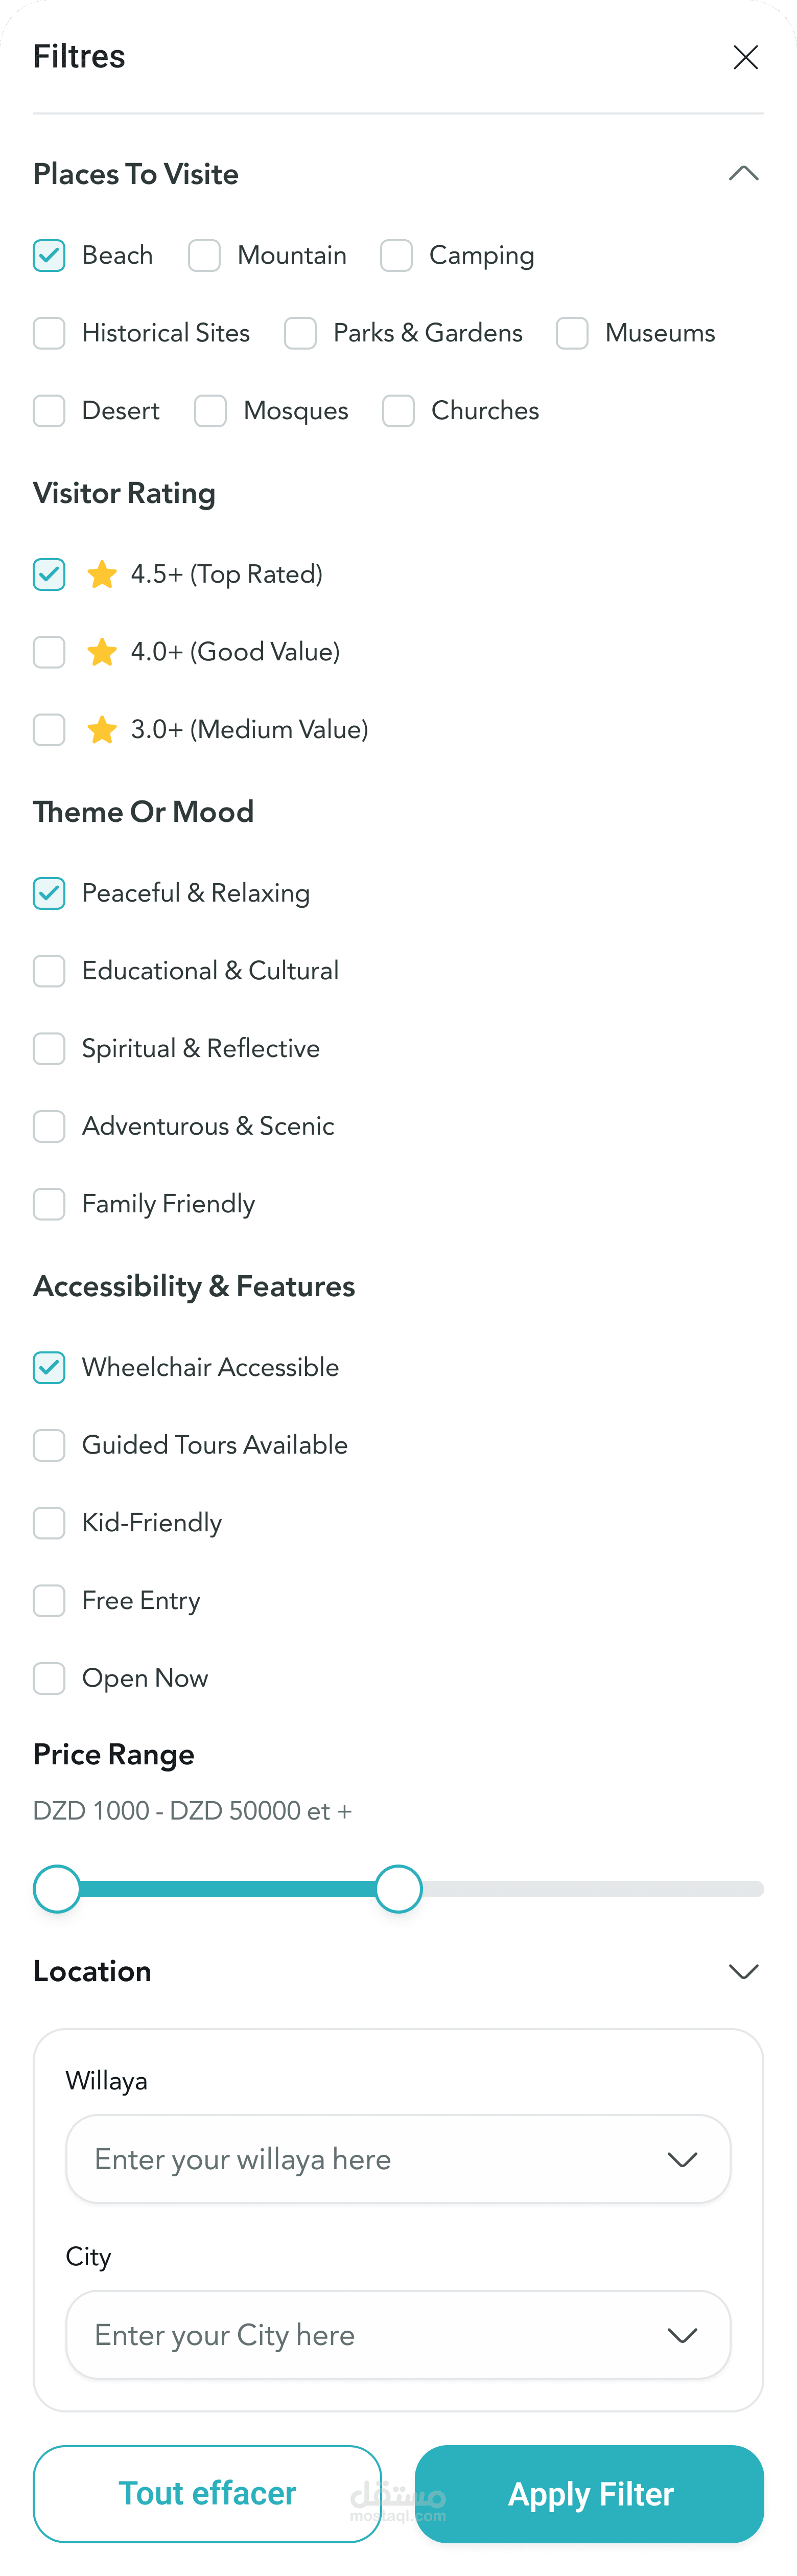Click the Apply Filter button

tap(589, 2493)
